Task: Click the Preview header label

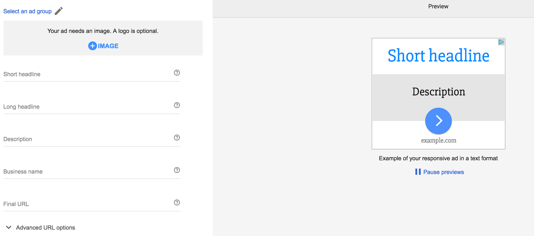Action: pyautogui.click(x=438, y=6)
